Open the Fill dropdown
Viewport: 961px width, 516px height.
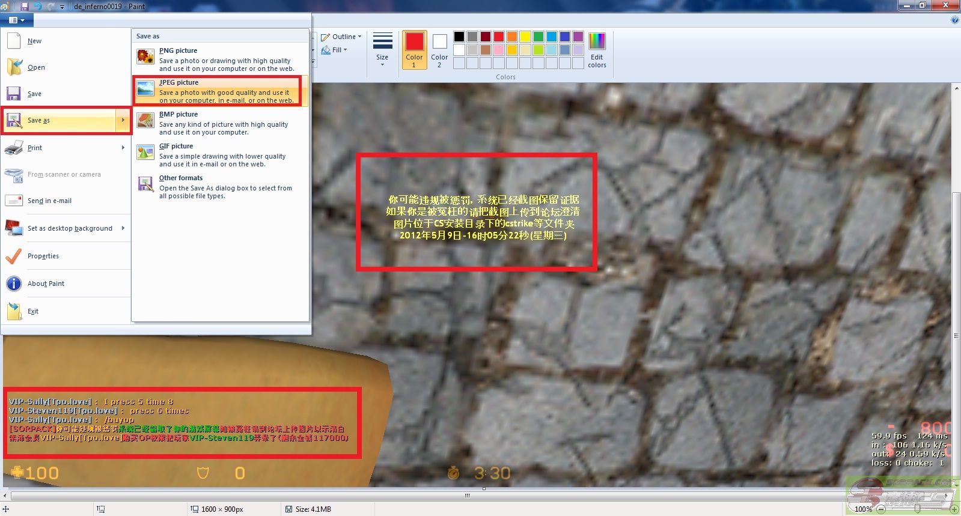pyautogui.click(x=335, y=50)
